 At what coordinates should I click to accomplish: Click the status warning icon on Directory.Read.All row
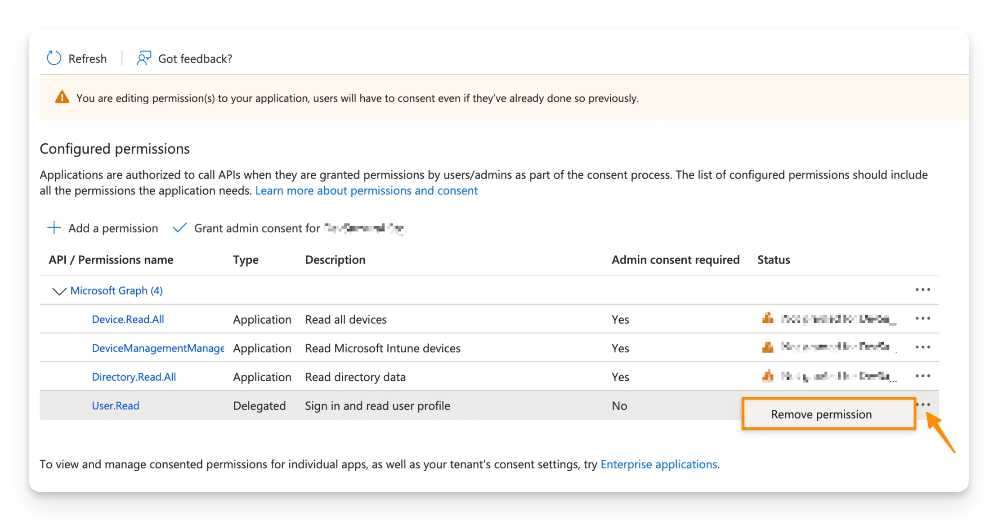pos(768,376)
